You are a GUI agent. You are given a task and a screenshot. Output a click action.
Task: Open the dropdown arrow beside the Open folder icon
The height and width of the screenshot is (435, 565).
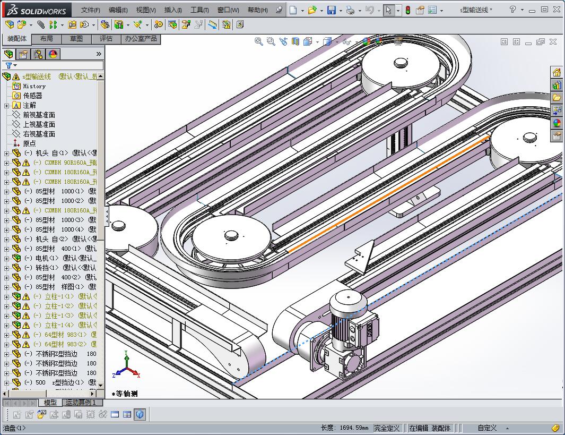[x=322, y=10]
